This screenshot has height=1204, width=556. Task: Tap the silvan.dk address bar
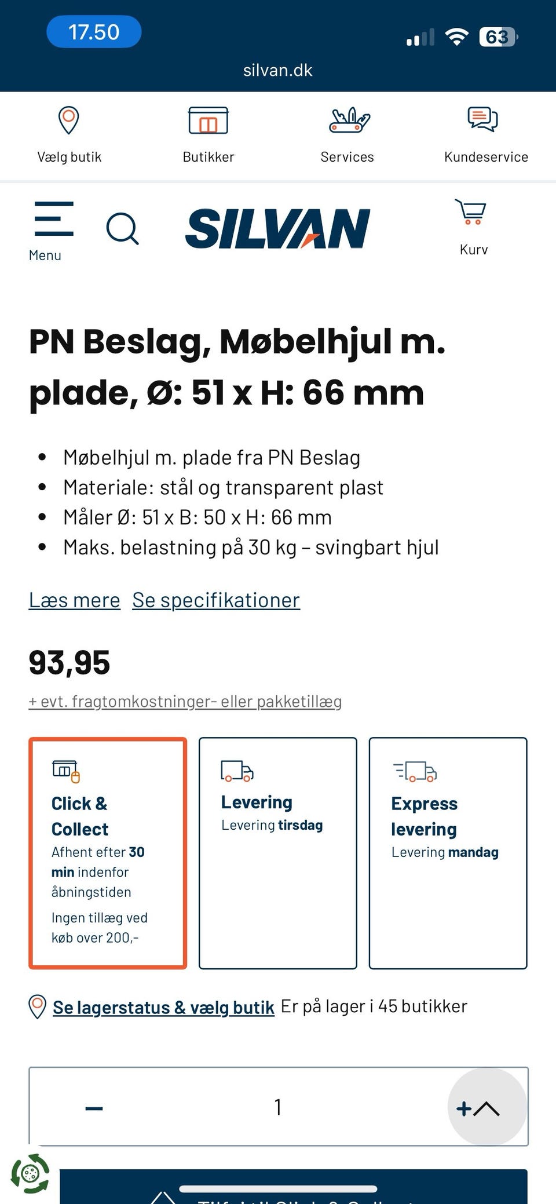(x=277, y=70)
